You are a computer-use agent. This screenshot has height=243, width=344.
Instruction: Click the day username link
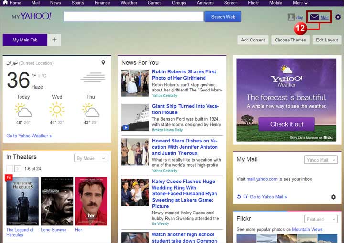coord(300,17)
